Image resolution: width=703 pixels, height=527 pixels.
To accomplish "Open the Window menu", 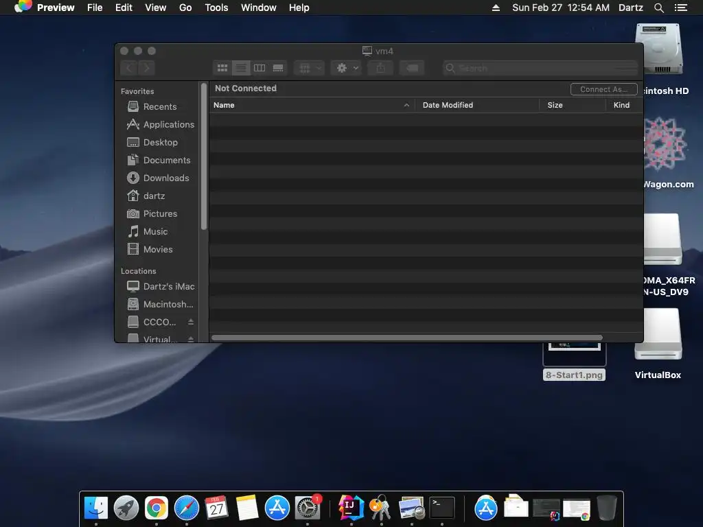I will coord(259,8).
